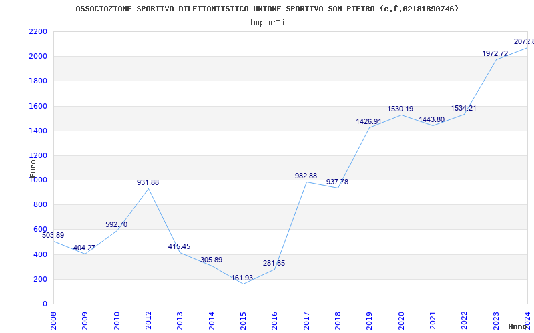This screenshot has width=534, height=333.
Task: Click the 800 y-axis tick label
Action: coord(41,205)
